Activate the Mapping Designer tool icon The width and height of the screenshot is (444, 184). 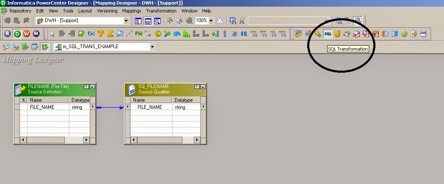(x=44, y=47)
